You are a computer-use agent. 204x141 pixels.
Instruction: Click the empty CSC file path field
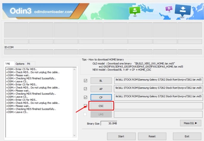click(x=158, y=106)
